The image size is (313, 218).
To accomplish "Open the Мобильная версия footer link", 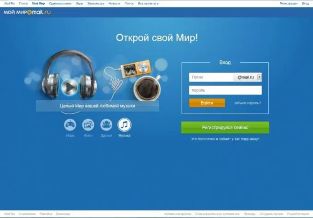I will tap(178, 214).
